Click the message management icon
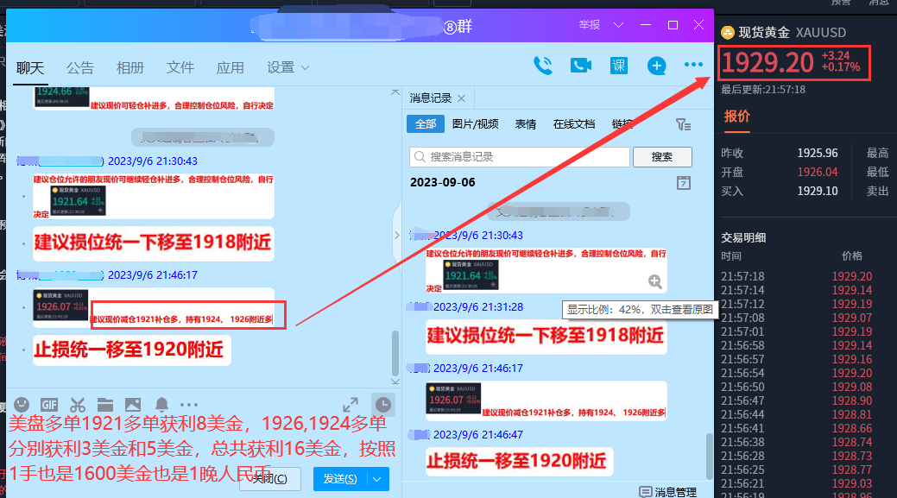The width and height of the screenshot is (897, 498). pyautogui.click(x=645, y=492)
